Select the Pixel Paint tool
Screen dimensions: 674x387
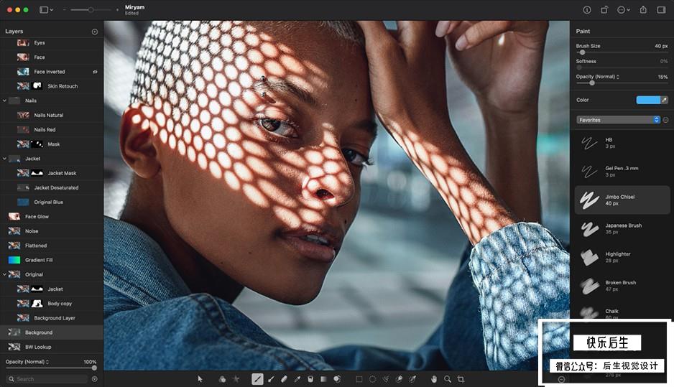tap(271, 379)
